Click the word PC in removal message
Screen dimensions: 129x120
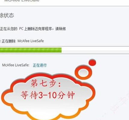(21, 29)
